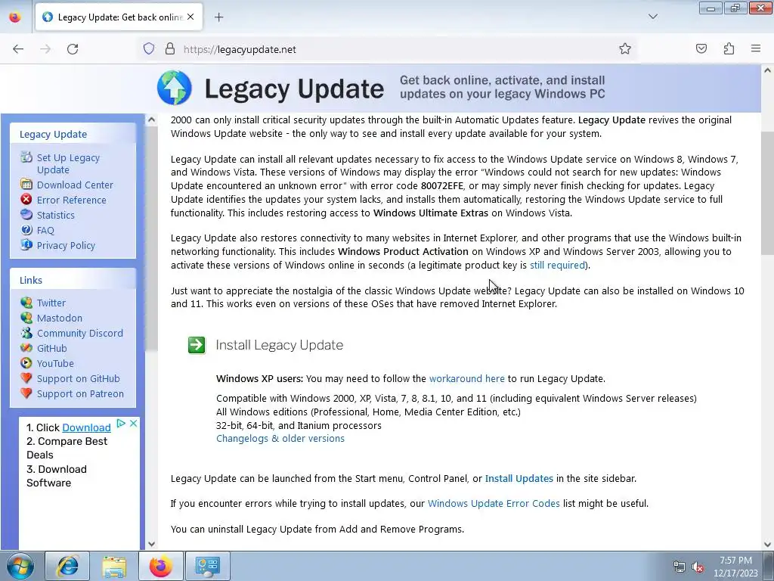Click the Install Updates link

(519, 478)
